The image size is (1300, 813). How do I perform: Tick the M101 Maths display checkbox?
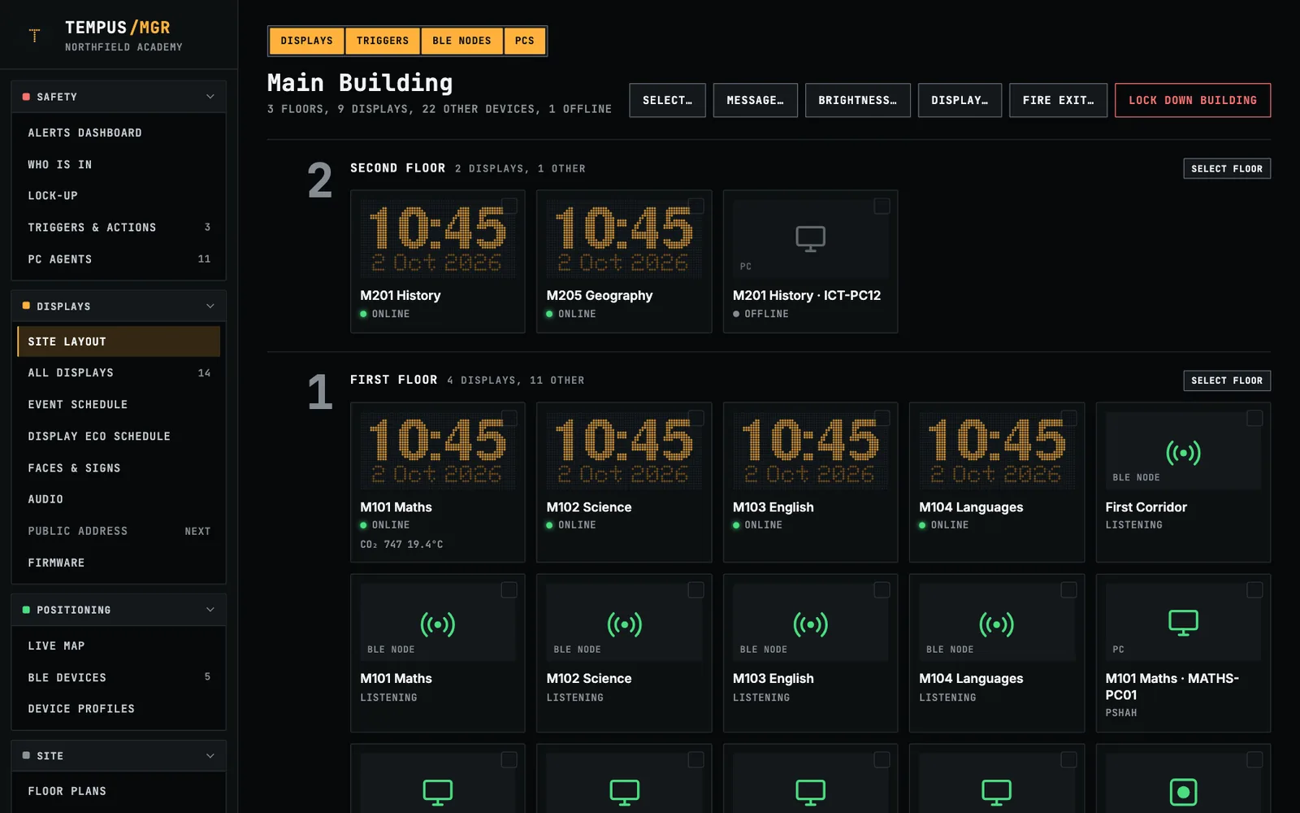click(x=509, y=418)
